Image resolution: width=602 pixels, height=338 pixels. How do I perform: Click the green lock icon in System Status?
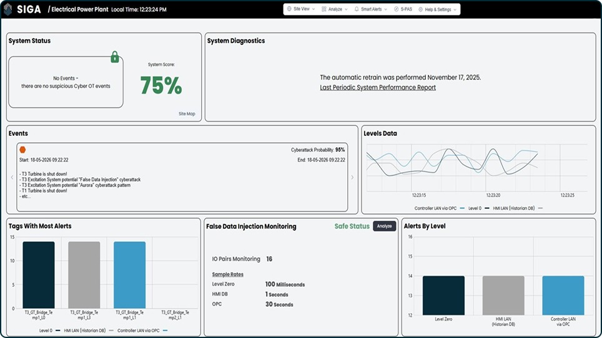[115, 57]
